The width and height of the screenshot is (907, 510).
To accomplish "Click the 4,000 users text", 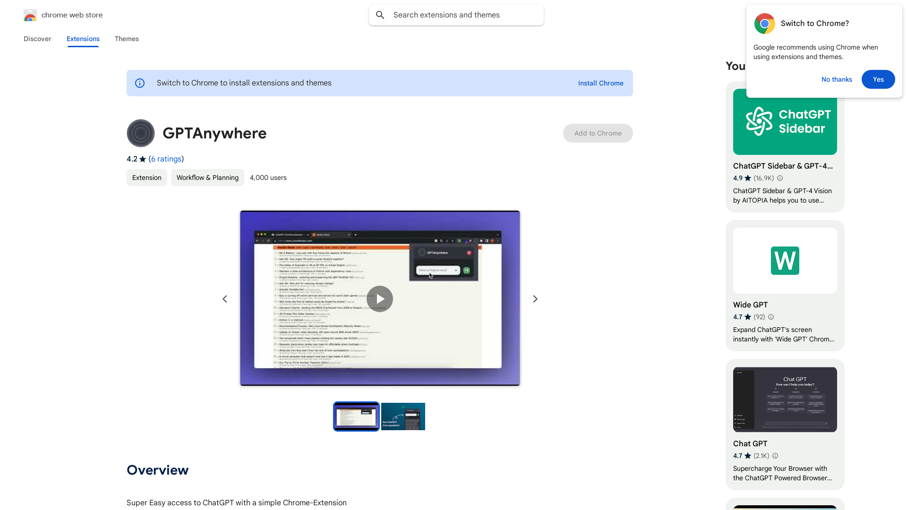I will 268,178.
